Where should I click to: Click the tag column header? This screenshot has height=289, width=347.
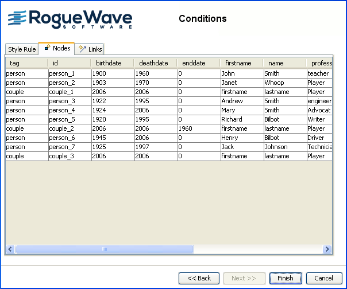pyautogui.click(x=26, y=63)
